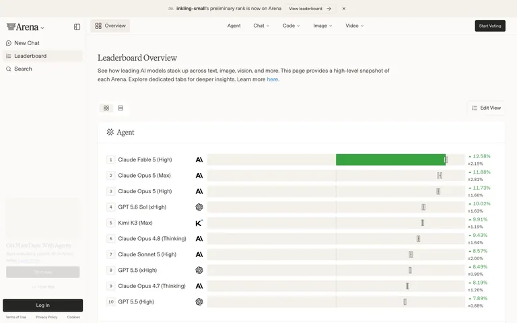Screen dimensions: 517x323
Task: Click Anthropic icon beside Claude Opus 4.8
Action: [199, 239]
